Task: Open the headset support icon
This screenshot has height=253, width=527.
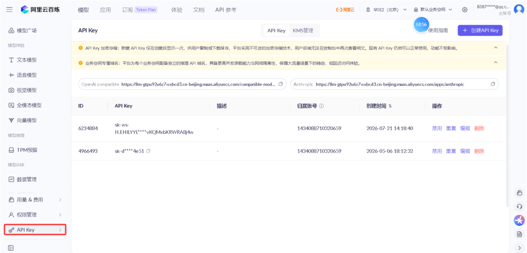Action: pos(519,206)
